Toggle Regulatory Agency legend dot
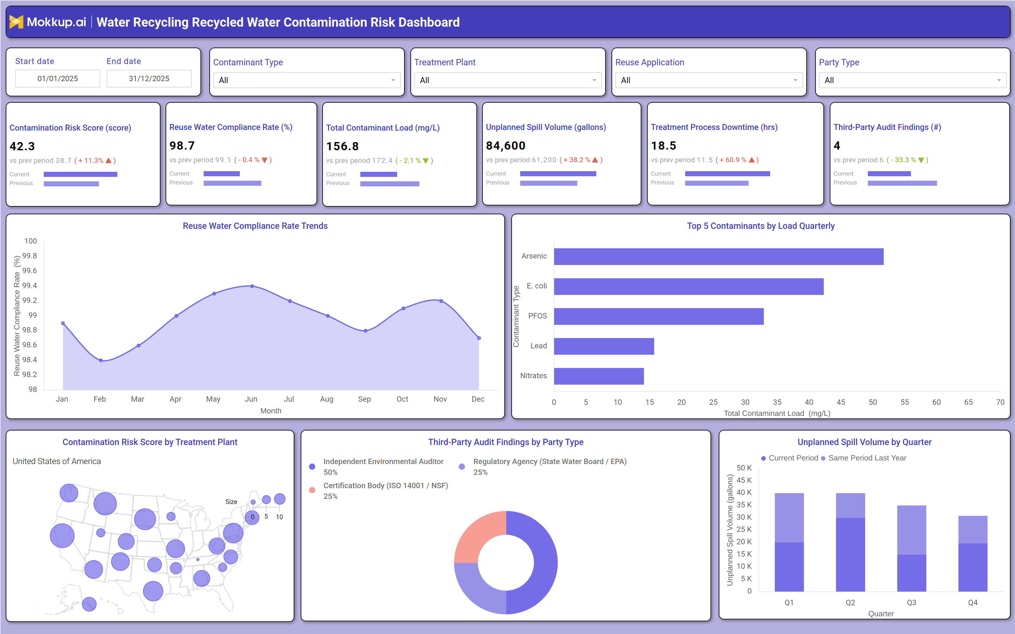Viewport: 1015px width, 634px height. point(462,467)
